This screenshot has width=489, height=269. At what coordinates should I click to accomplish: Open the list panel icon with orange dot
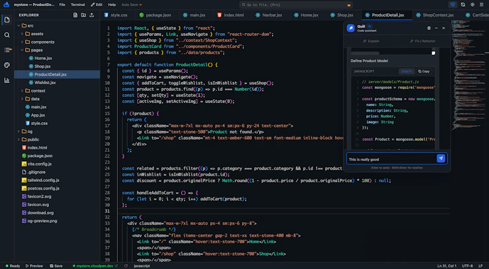pyautogui.click(x=7, y=50)
